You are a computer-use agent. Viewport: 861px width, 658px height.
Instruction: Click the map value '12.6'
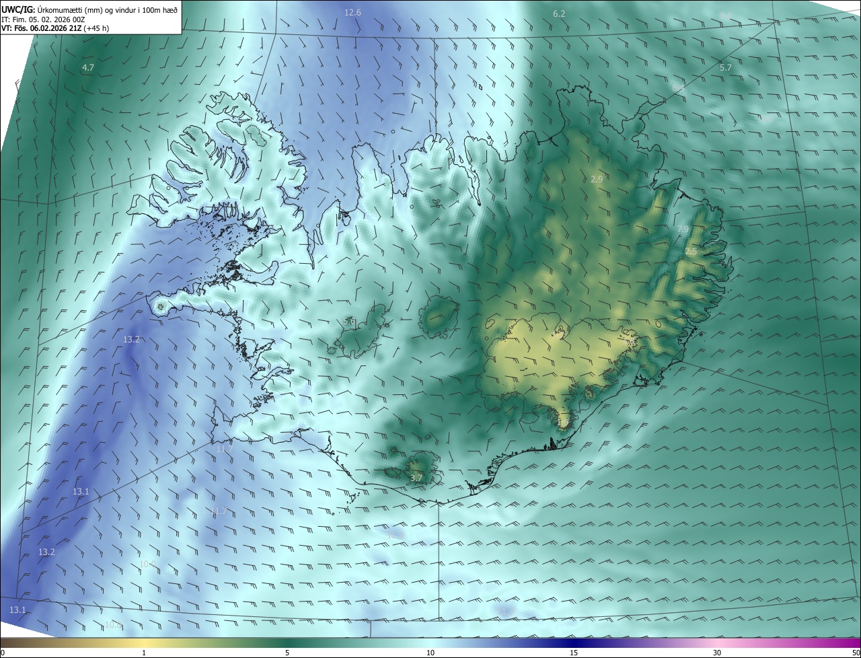(352, 13)
